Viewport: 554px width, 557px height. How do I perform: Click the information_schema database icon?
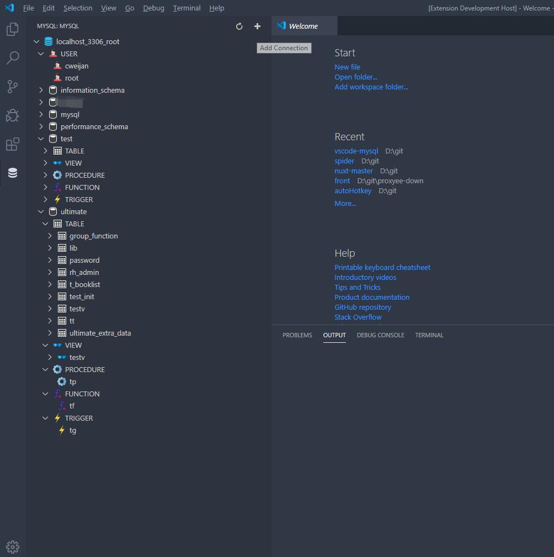click(x=53, y=90)
